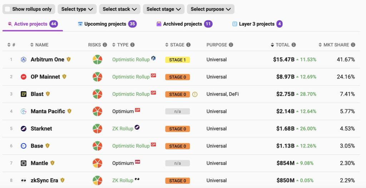Click the zkSync Era logo icon
This screenshot has width=366, height=188.
(x=24, y=180)
